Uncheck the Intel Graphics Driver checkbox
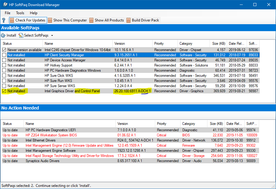Image resolution: width=276 pixels, height=189 pixels. [4, 91]
